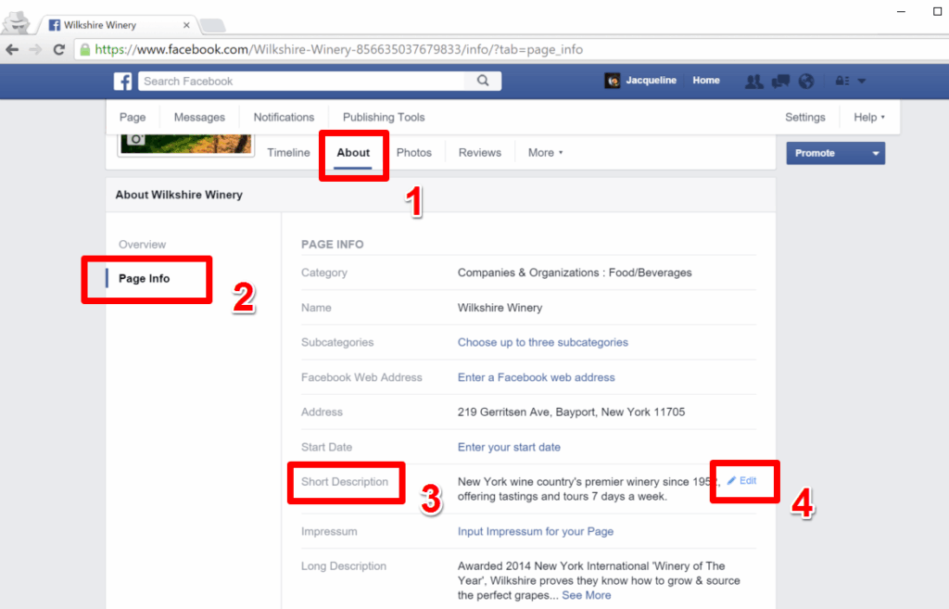Image resolution: width=949 pixels, height=609 pixels.
Task: Open the Reviews tab
Action: coord(480,153)
